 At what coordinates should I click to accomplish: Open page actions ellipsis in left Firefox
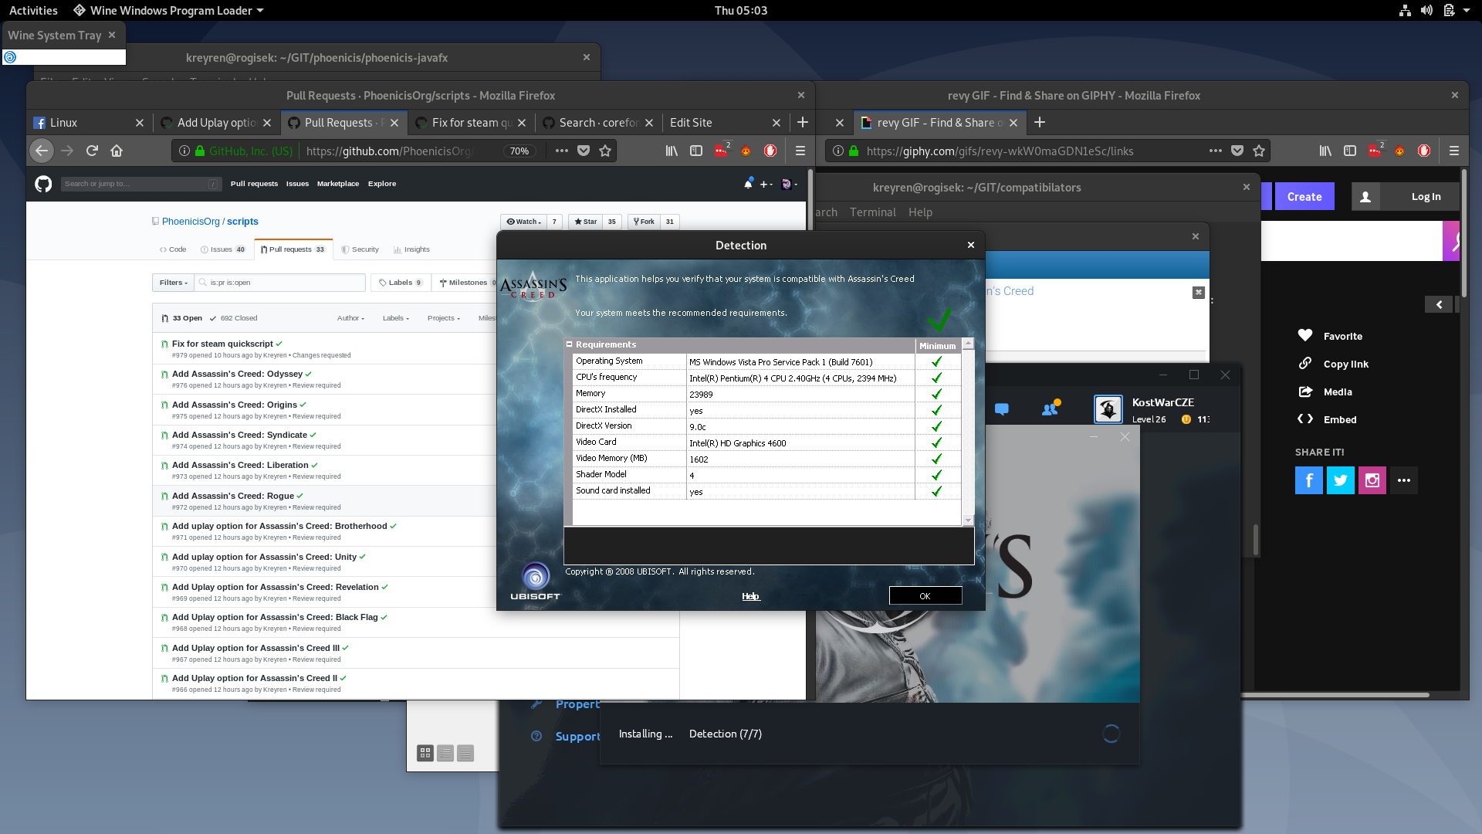point(561,151)
